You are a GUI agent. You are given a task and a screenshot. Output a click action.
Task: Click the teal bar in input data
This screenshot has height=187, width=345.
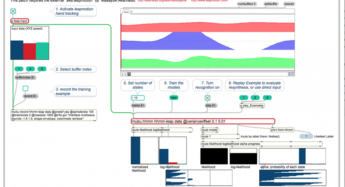coord(42,51)
